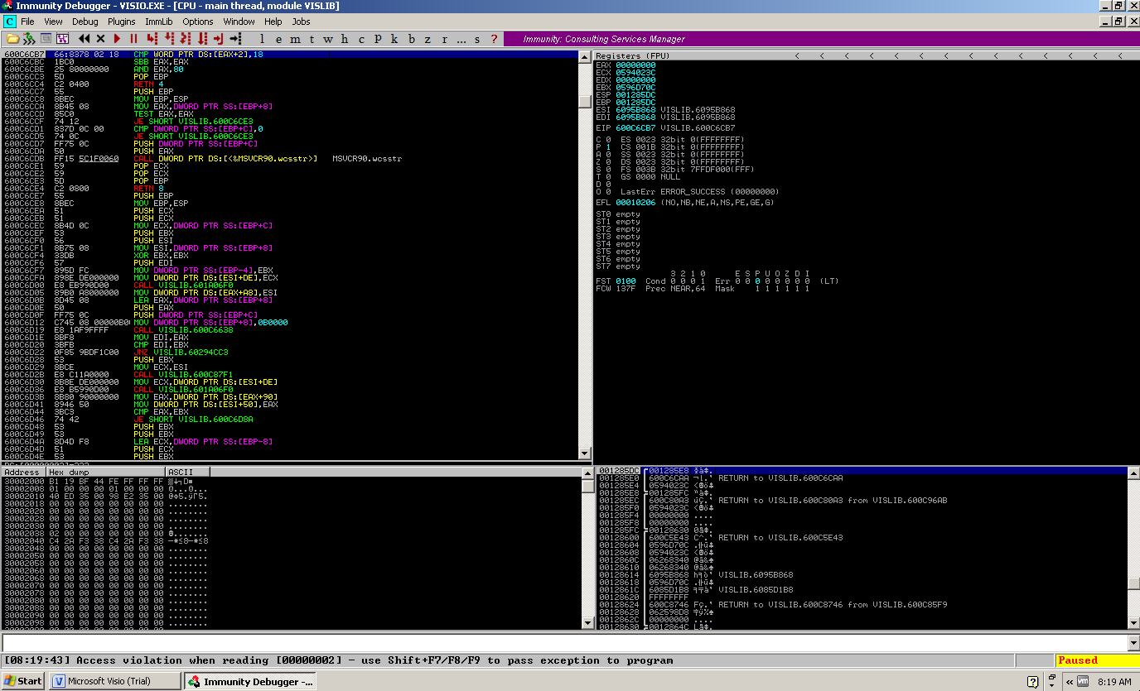The image size is (1140, 691).
Task: Click the VM tools tray icon
Action: (1084, 682)
